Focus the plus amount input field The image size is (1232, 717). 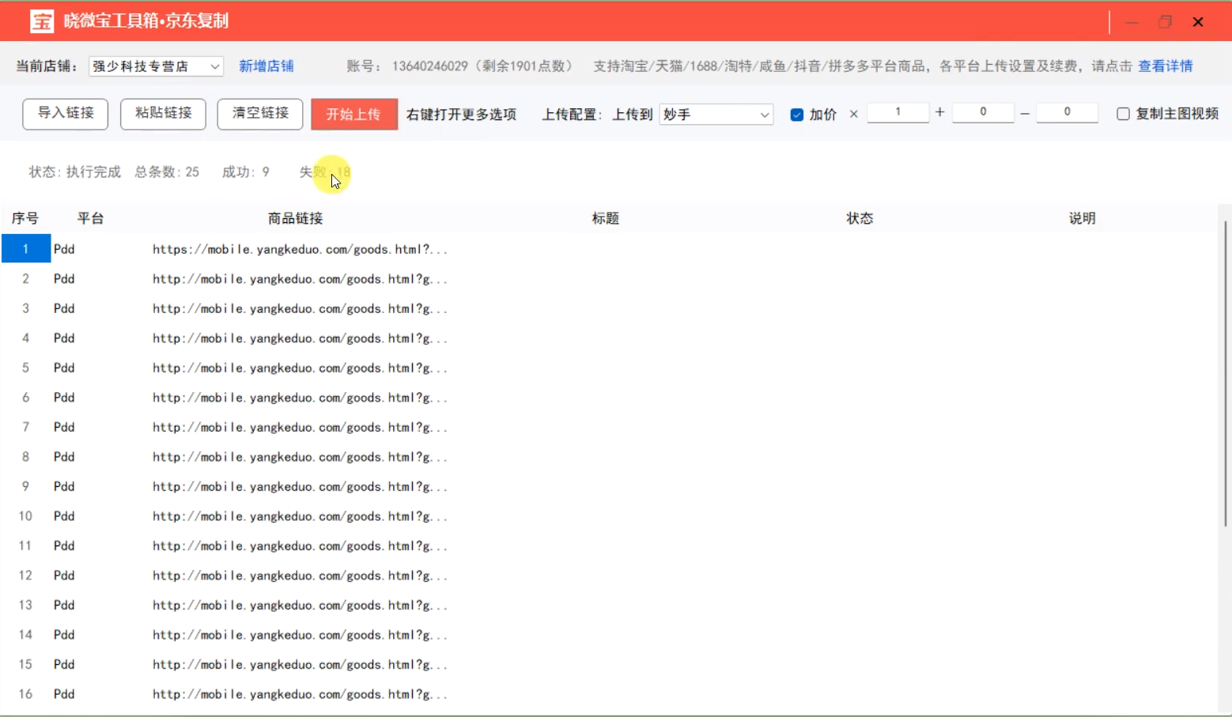tap(983, 112)
